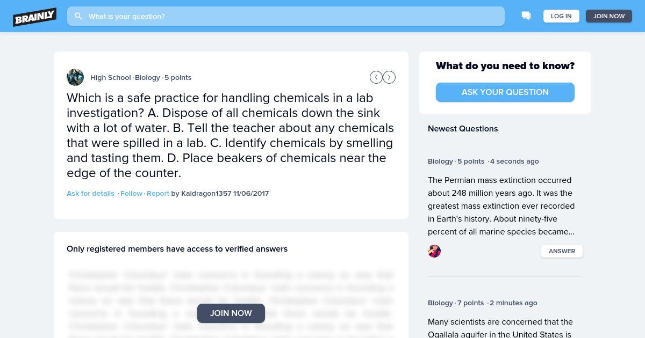
Task: Click the search magnifier icon
Action: click(78, 16)
